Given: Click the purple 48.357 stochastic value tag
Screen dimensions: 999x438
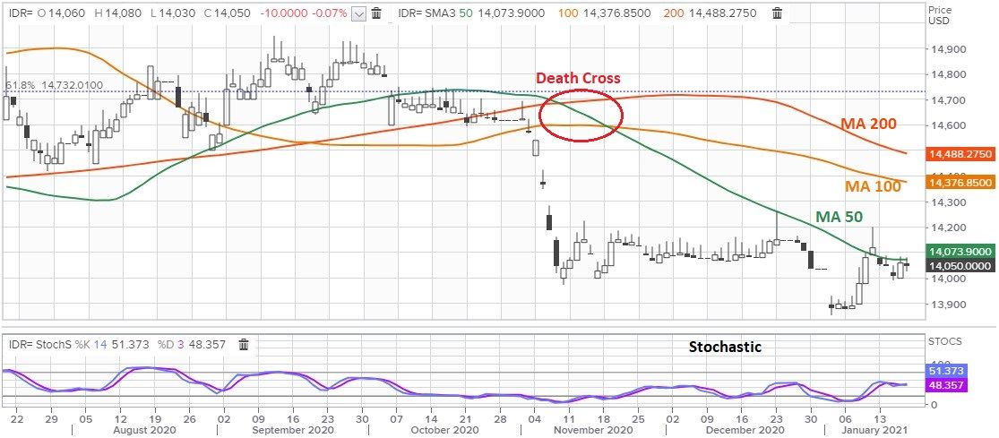Looking at the screenshot, I should coord(945,385).
